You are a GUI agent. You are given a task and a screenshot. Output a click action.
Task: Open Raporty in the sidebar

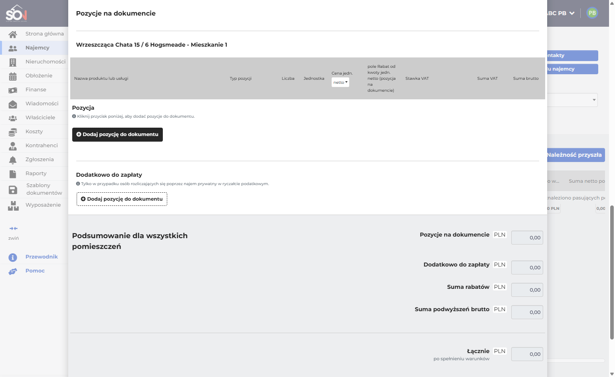[x=36, y=174]
